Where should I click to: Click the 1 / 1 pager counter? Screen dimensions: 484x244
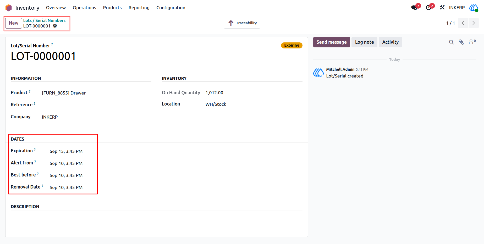pyautogui.click(x=450, y=23)
